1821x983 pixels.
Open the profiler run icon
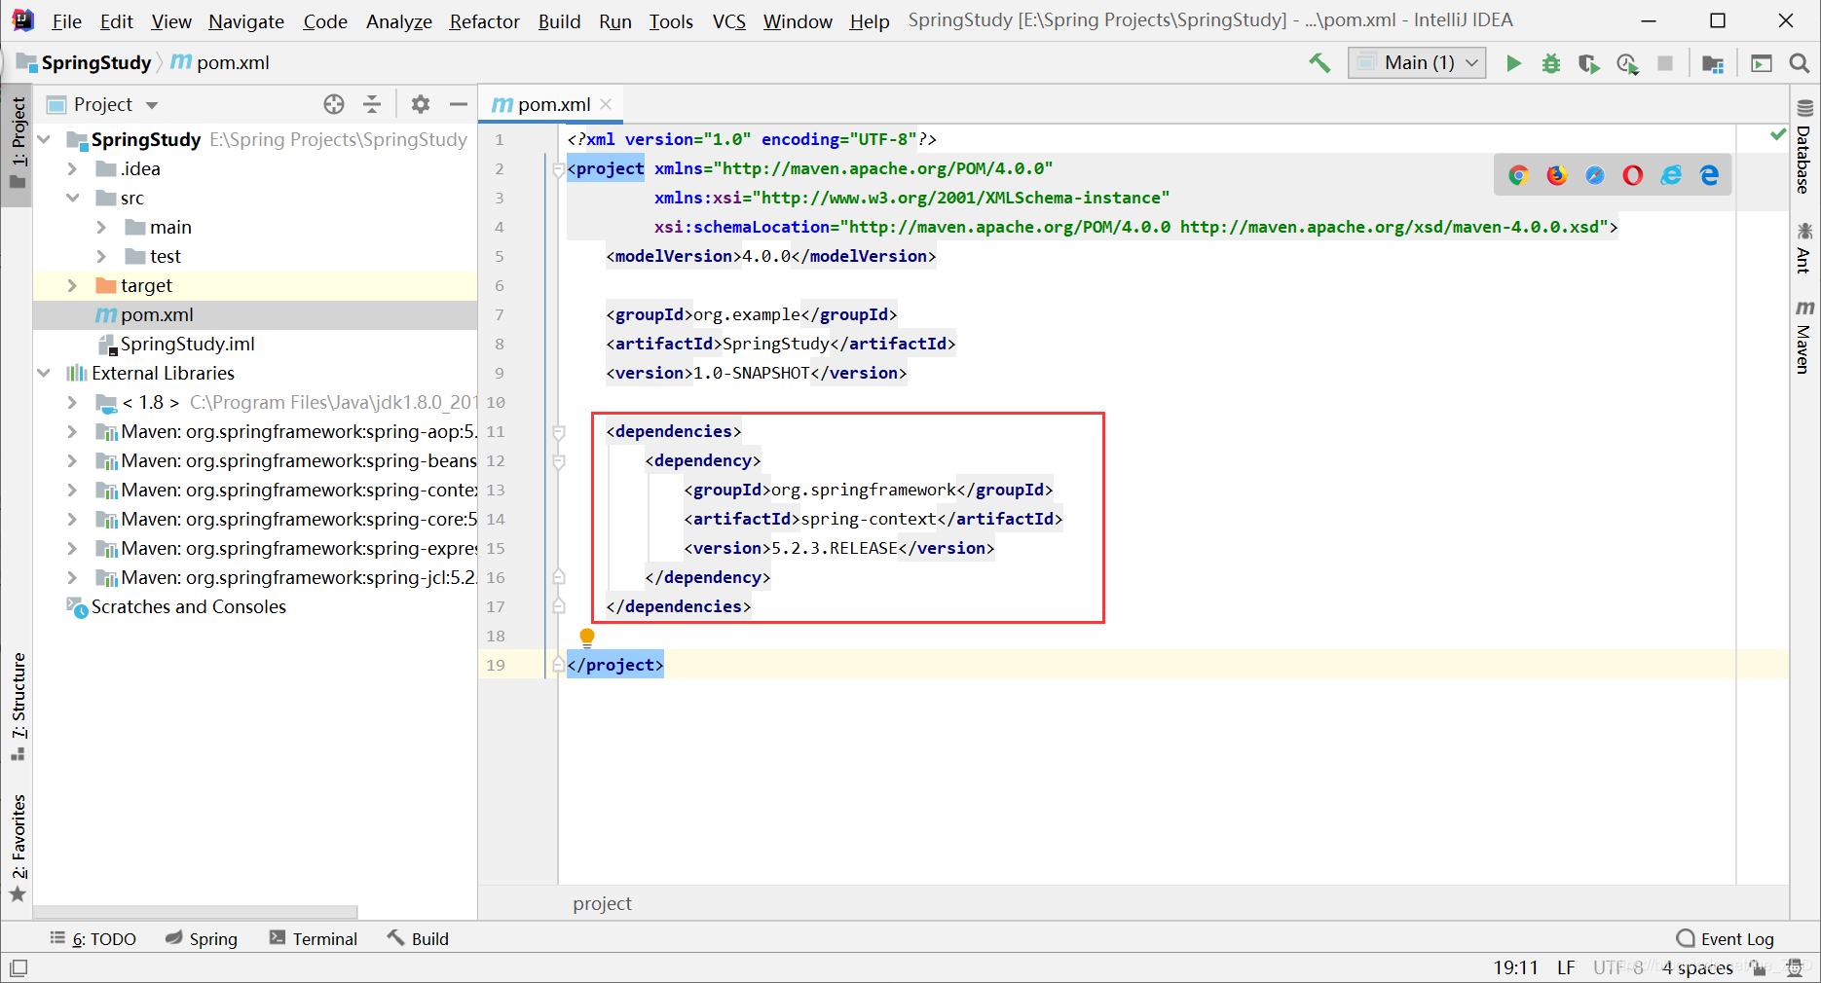pyautogui.click(x=1627, y=63)
